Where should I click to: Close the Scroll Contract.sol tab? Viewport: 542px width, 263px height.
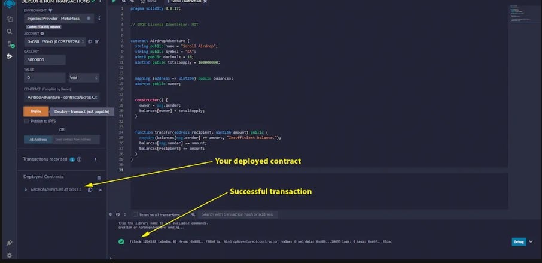click(x=205, y=1)
